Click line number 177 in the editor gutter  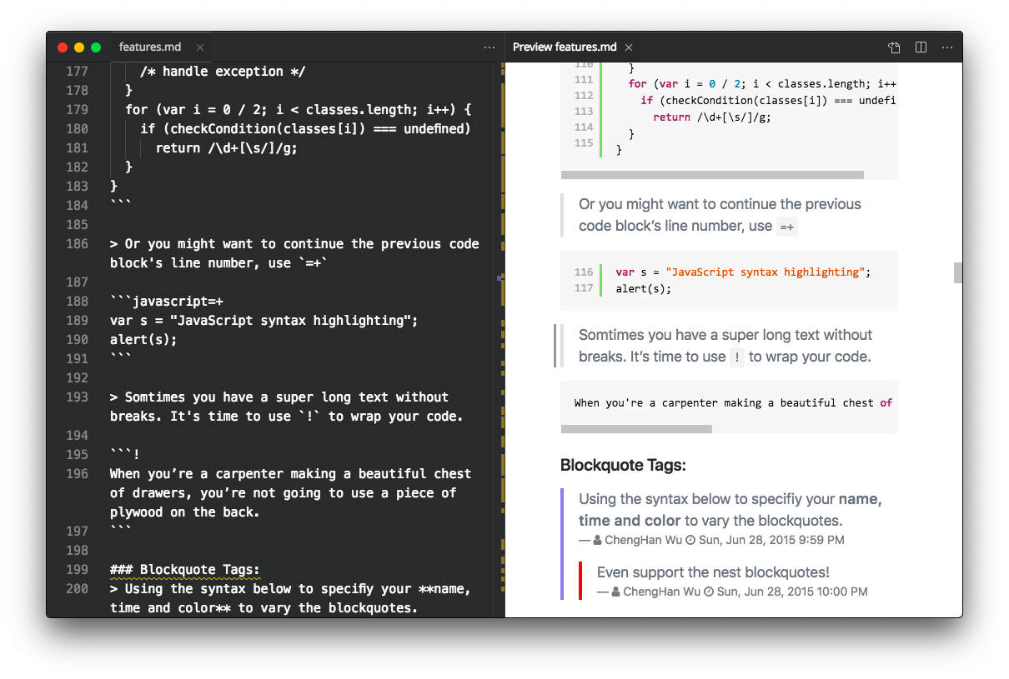pyautogui.click(x=77, y=72)
